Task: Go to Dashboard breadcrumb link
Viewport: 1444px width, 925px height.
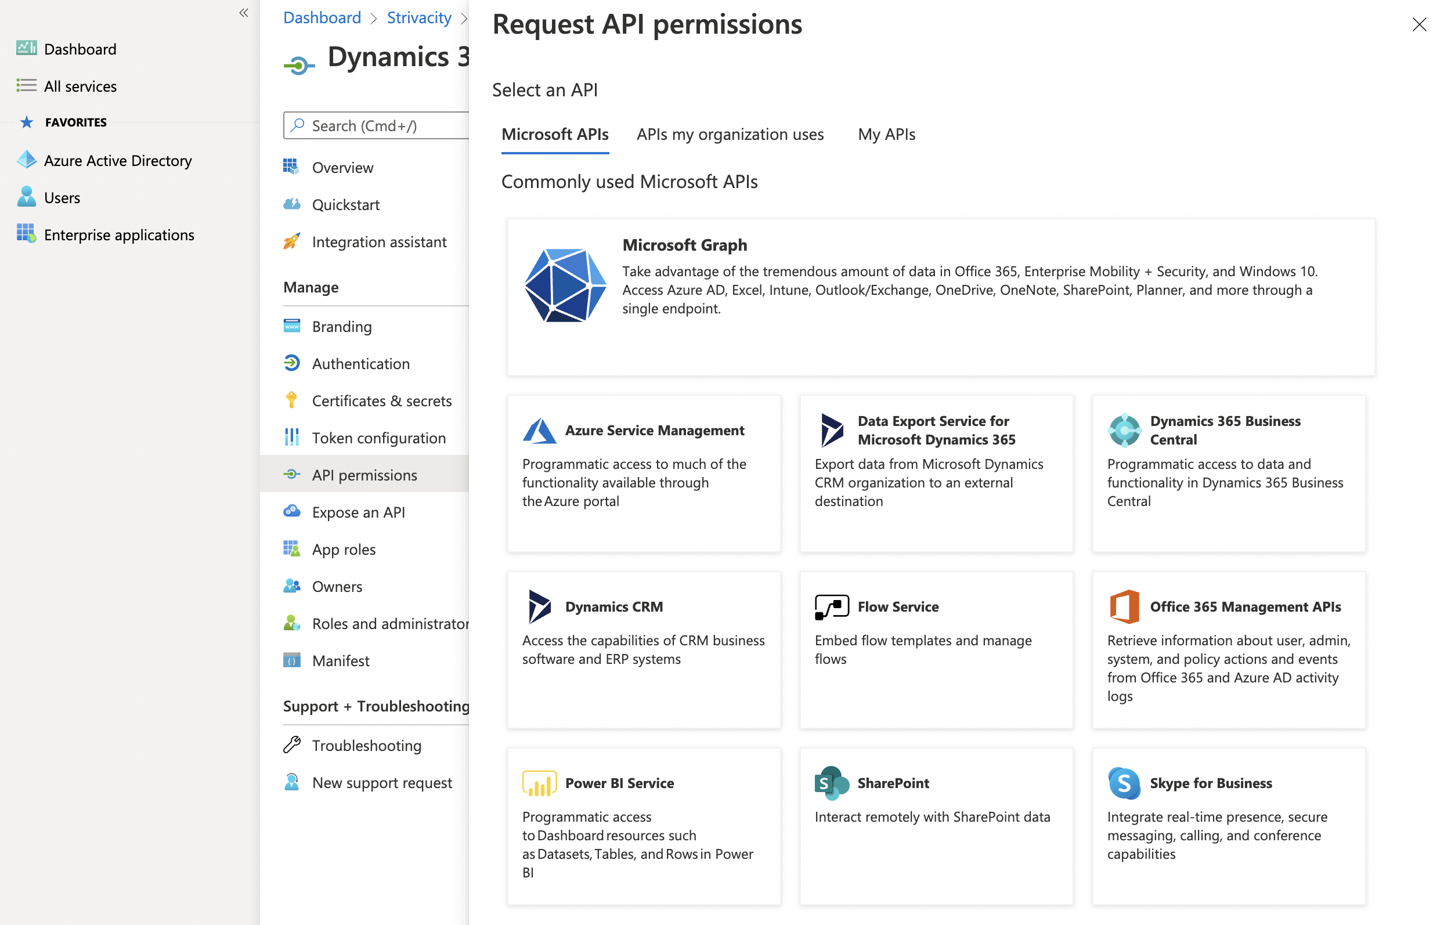Action: [x=322, y=17]
